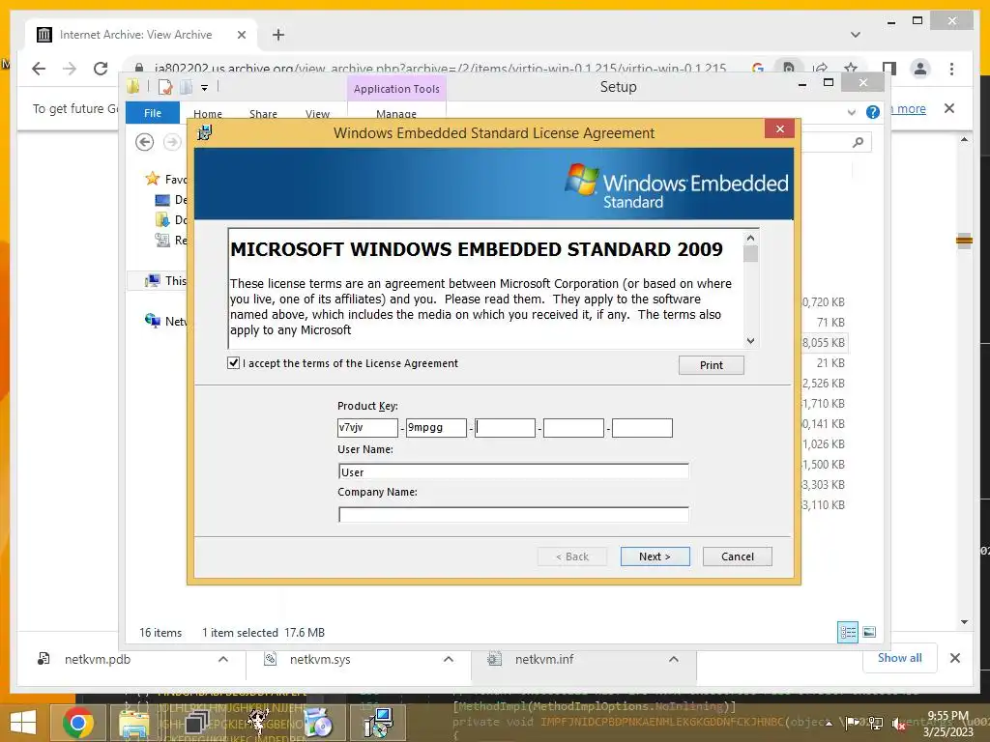This screenshot has width=990, height=742.
Task: Dismiss the Chrome info bar
Action: click(949, 108)
